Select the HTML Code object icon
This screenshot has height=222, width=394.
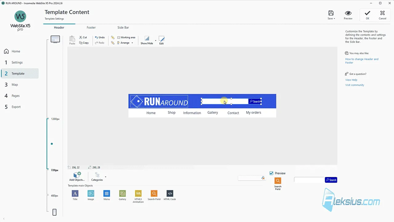click(x=170, y=193)
